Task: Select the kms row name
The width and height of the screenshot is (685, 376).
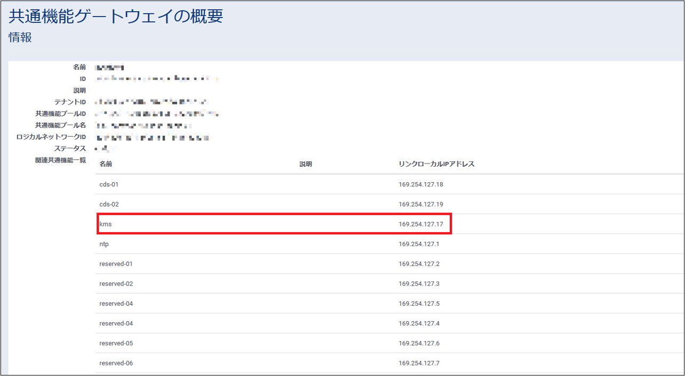Action: (x=106, y=224)
